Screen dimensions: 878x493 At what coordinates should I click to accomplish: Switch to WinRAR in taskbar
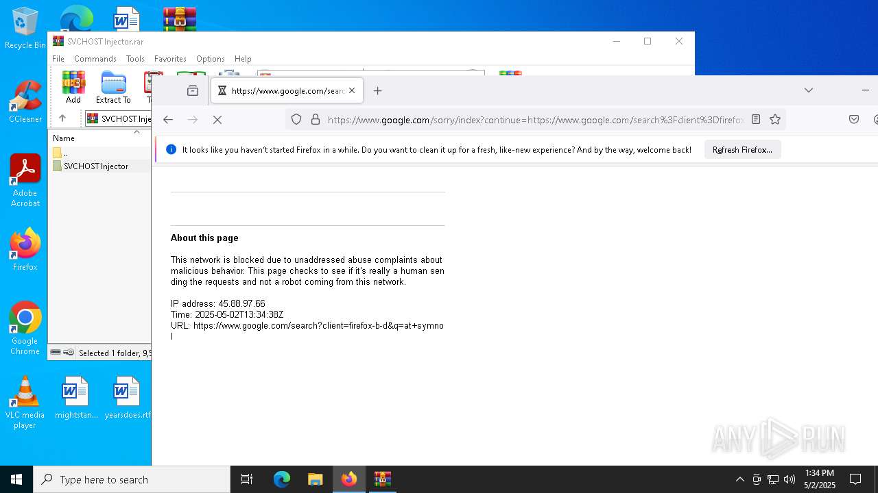pyautogui.click(x=382, y=479)
